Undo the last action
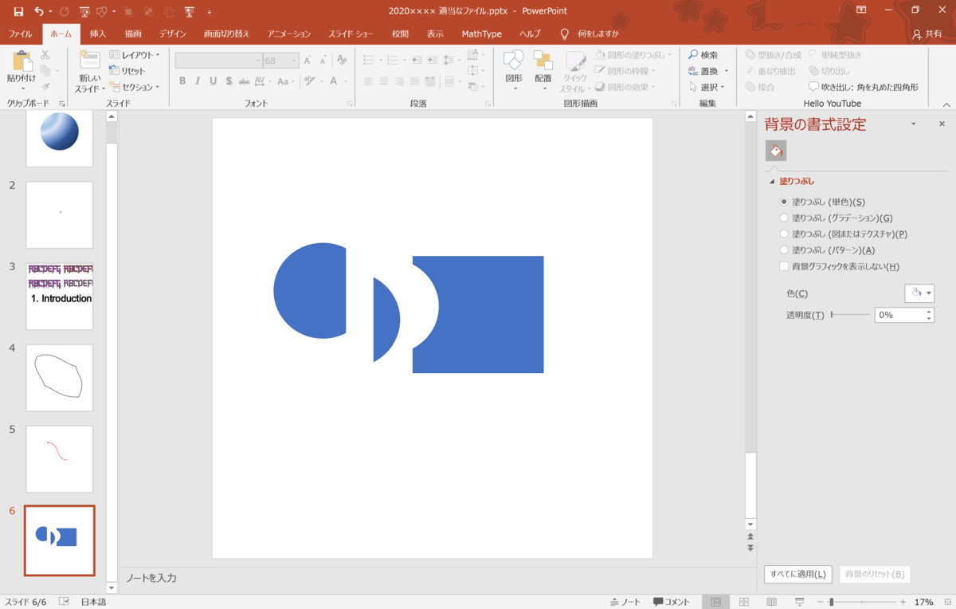The width and height of the screenshot is (956, 609). (39, 12)
